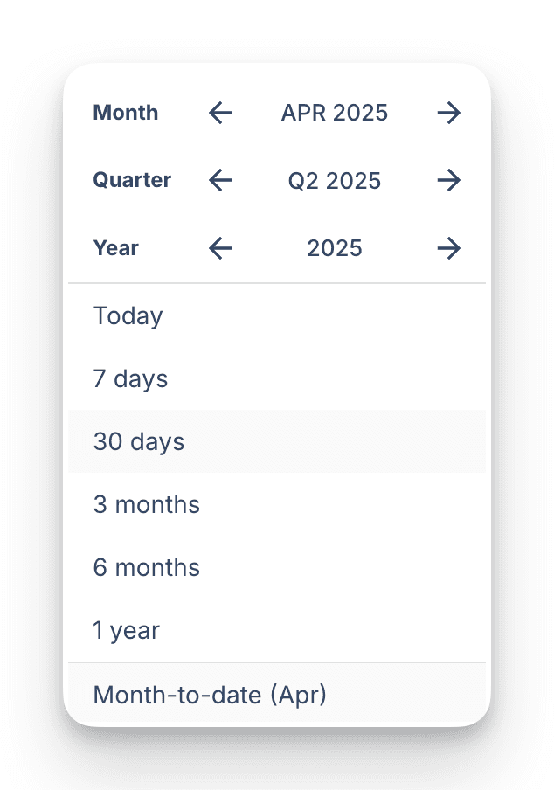Image resolution: width=554 pixels, height=790 pixels.
Task: Click the Quarter row label
Action: point(132,180)
